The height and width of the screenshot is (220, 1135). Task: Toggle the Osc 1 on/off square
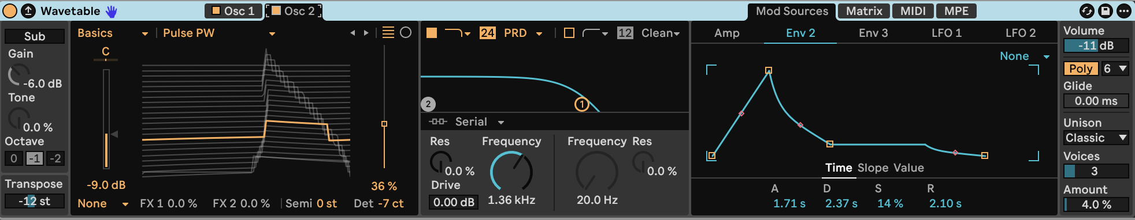coord(216,10)
